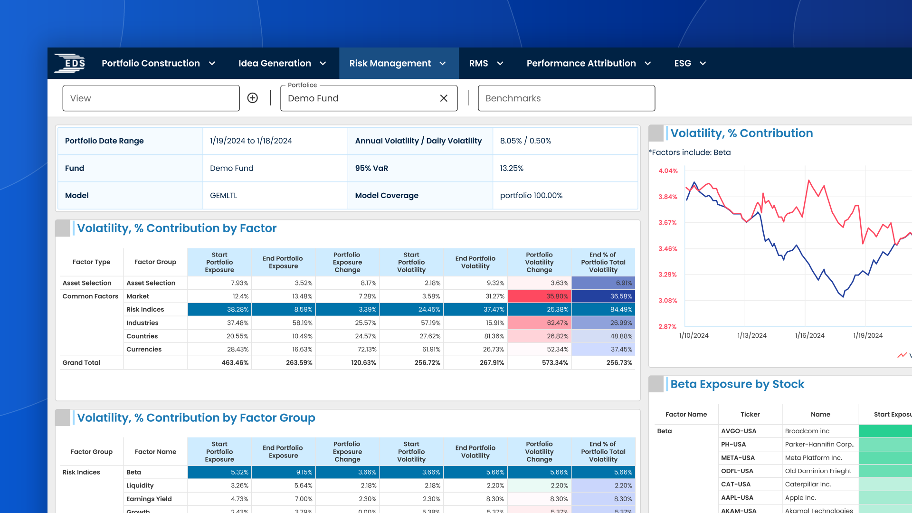
Task: Click the View input field
Action: (151, 98)
